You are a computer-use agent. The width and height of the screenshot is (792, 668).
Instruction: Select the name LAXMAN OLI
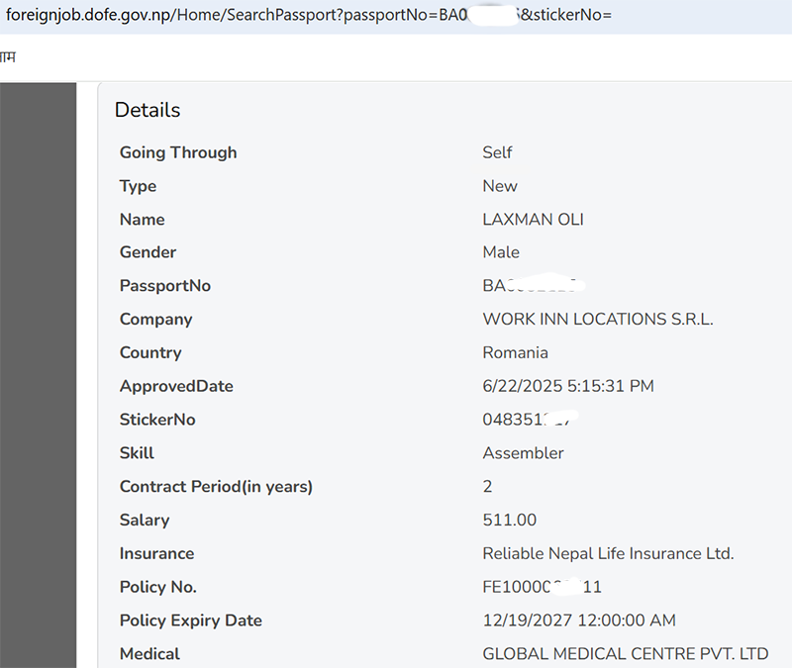click(x=533, y=219)
